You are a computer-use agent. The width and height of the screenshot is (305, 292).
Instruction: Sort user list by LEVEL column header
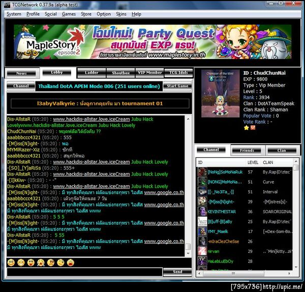[x=253, y=163]
